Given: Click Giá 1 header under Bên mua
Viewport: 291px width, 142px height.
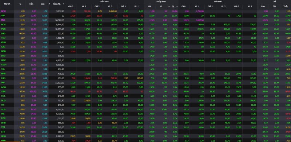Looking at the screenshot, I should pos(123,7).
